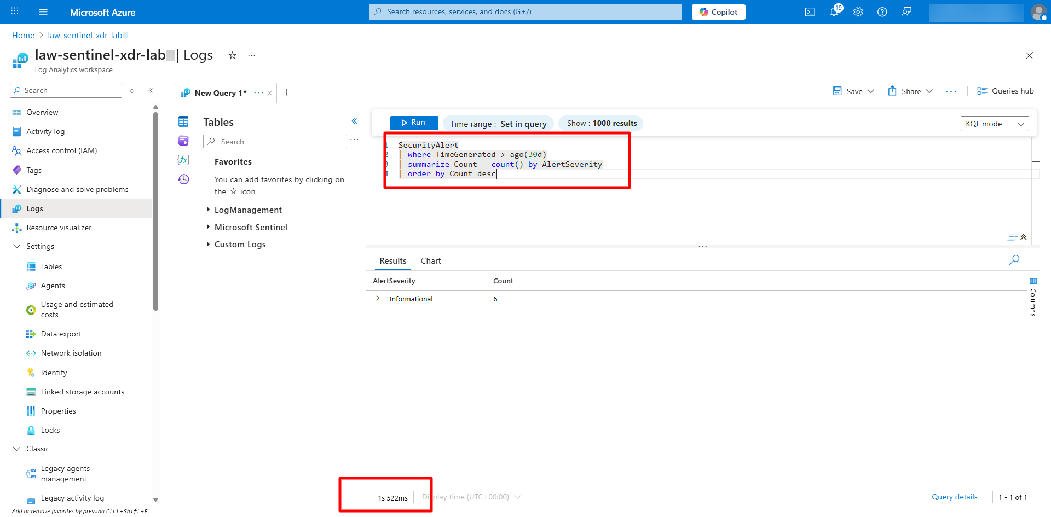Open the notifications bell

(x=834, y=12)
